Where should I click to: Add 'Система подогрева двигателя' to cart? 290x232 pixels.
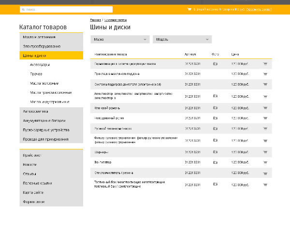coord(265,85)
